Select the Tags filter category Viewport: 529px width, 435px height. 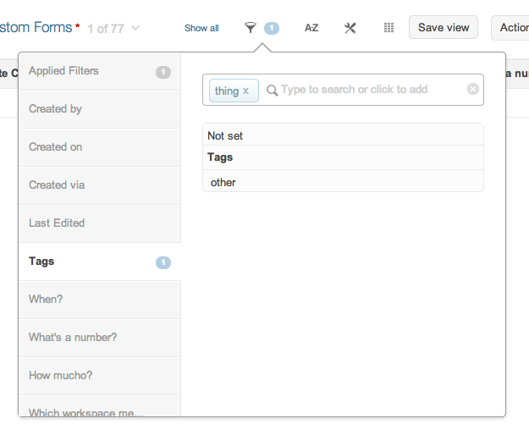pos(100,262)
